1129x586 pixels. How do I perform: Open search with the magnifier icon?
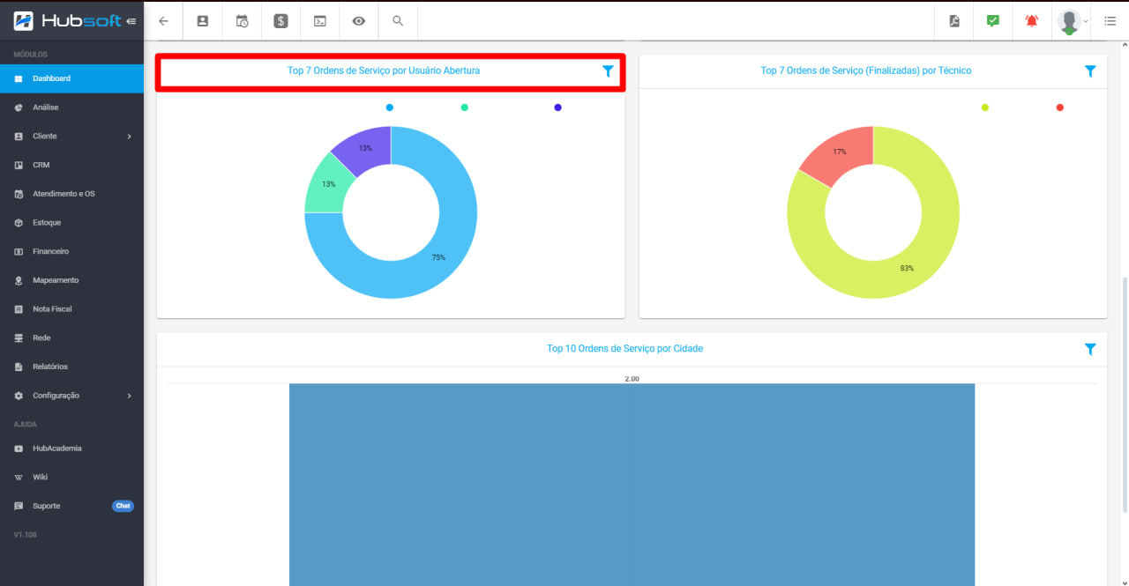(x=398, y=21)
